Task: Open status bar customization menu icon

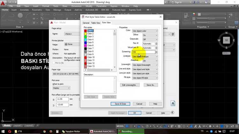Action: [236, 126]
